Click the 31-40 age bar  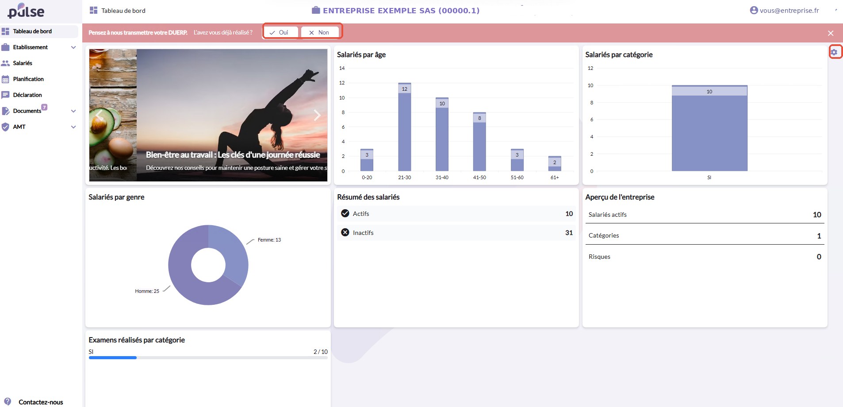pyautogui.click(x=442, y=134)
